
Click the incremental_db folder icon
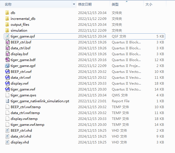pyautogui.click(x=7, y=18)
